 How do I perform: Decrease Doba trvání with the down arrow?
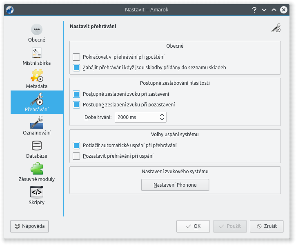[x=162, y=119]
